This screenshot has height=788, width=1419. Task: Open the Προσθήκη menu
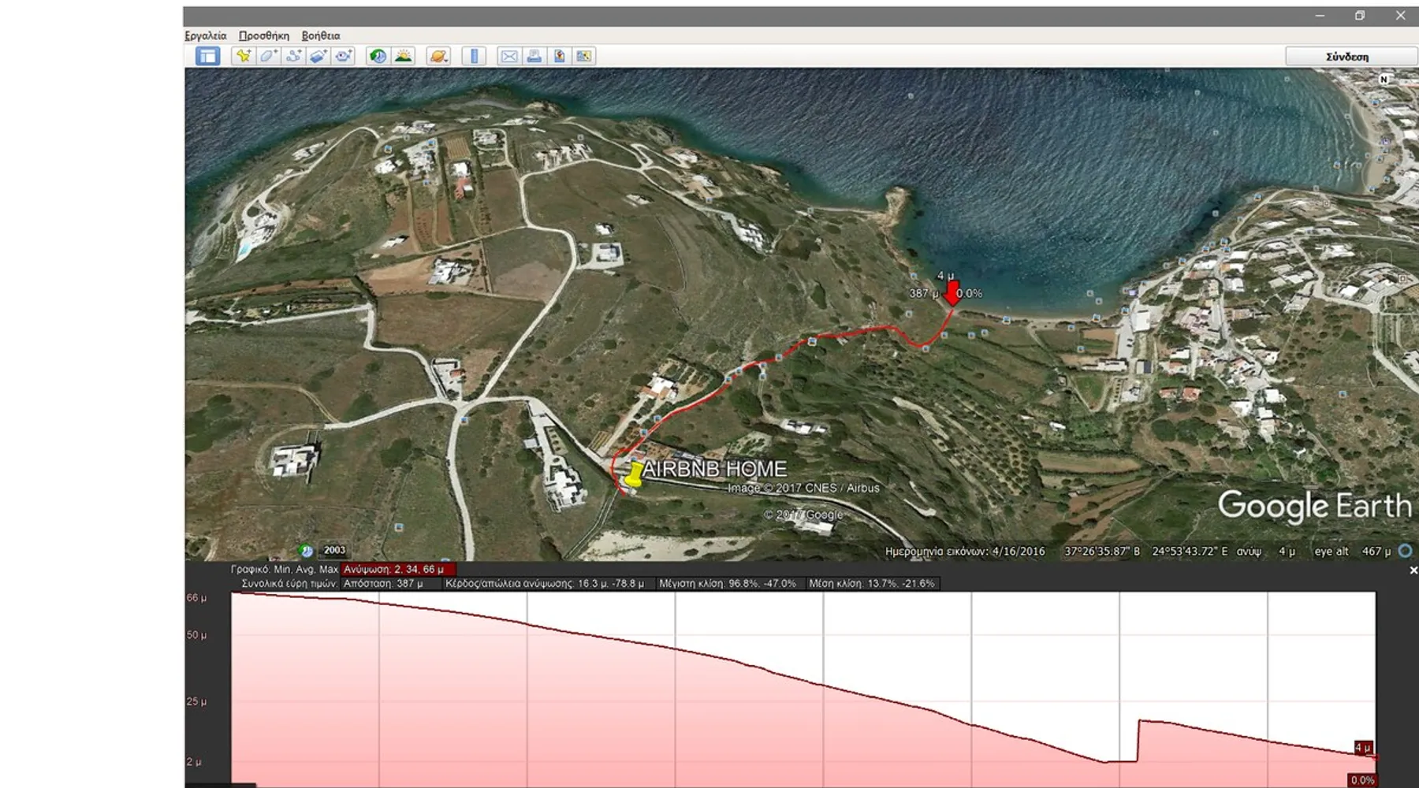264,35
